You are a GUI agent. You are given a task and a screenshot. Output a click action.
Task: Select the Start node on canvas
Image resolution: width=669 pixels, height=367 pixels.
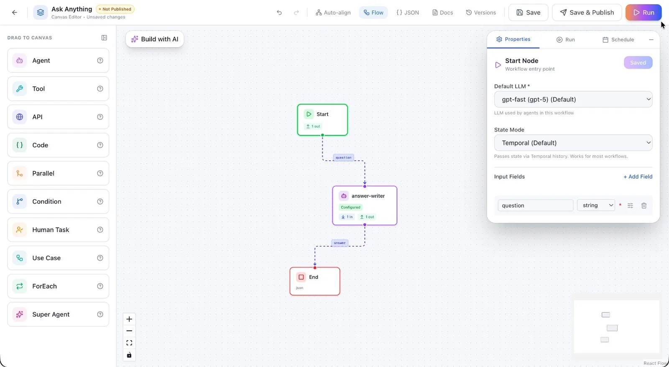pos(322,120)
